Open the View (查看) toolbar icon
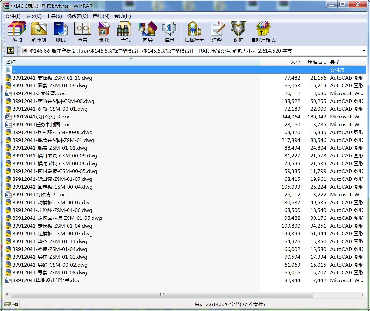 coord(82,32)
